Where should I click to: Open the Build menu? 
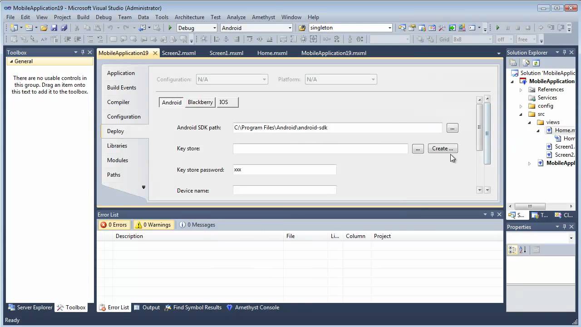point(83,17)
